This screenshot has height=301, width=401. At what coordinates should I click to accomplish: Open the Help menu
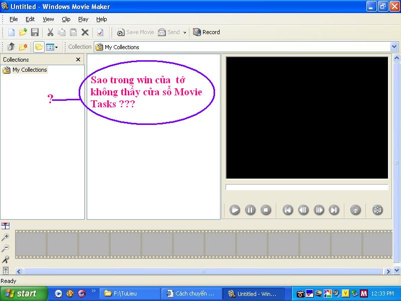[102, 19]
